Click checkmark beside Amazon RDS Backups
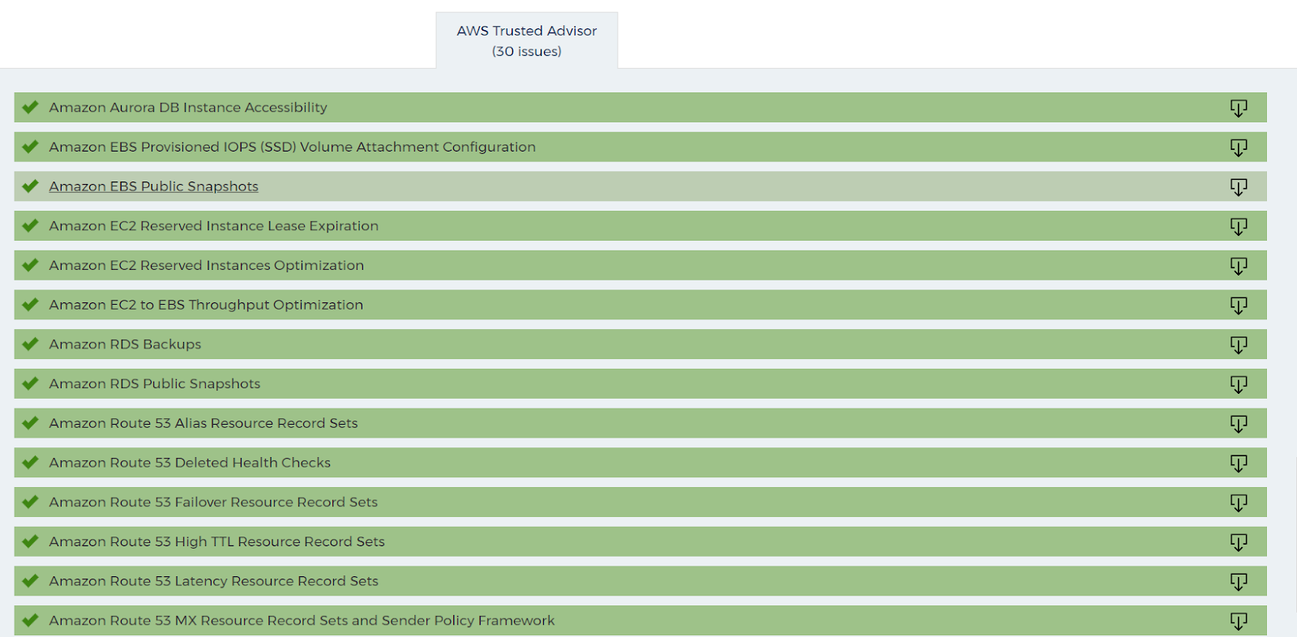 click(31, 344)
